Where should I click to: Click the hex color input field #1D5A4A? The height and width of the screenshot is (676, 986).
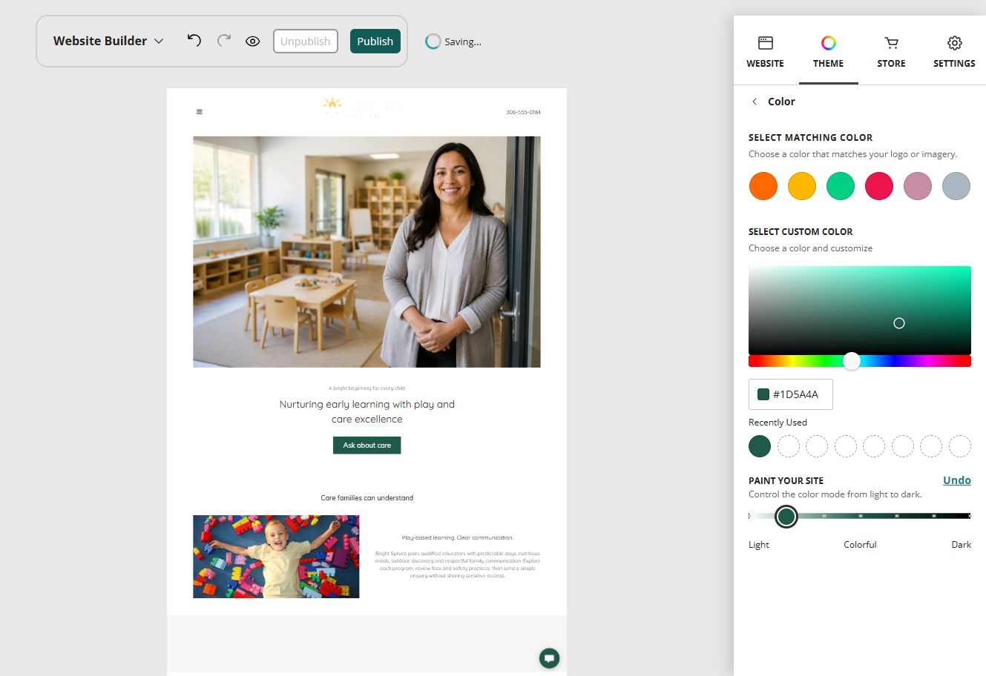point(791,394)
